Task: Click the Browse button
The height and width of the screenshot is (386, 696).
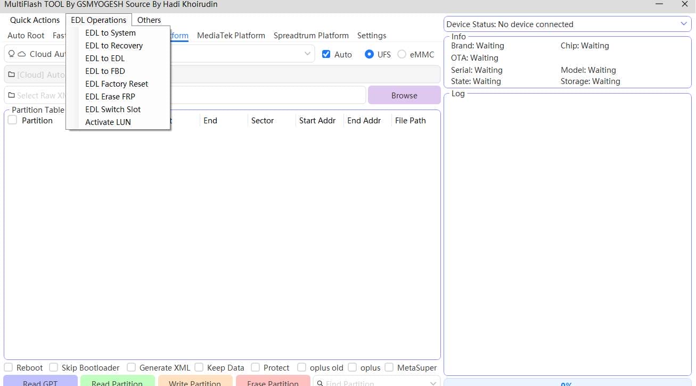Action: tap(404, 95)
